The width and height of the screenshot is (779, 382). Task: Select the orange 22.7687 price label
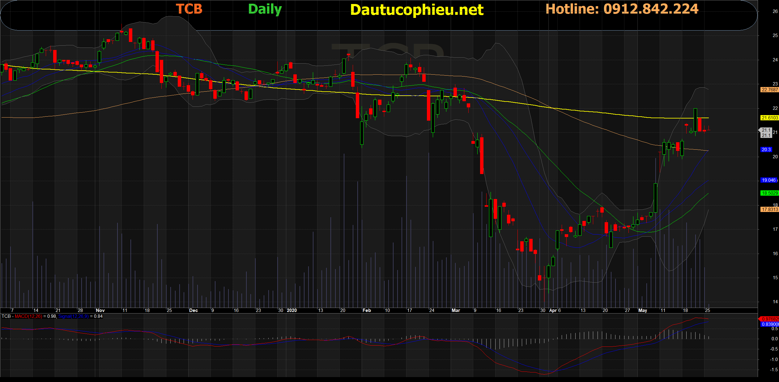769,90
